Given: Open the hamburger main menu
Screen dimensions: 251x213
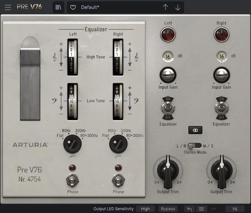Looking at the screenshot, I should [8, 7].
